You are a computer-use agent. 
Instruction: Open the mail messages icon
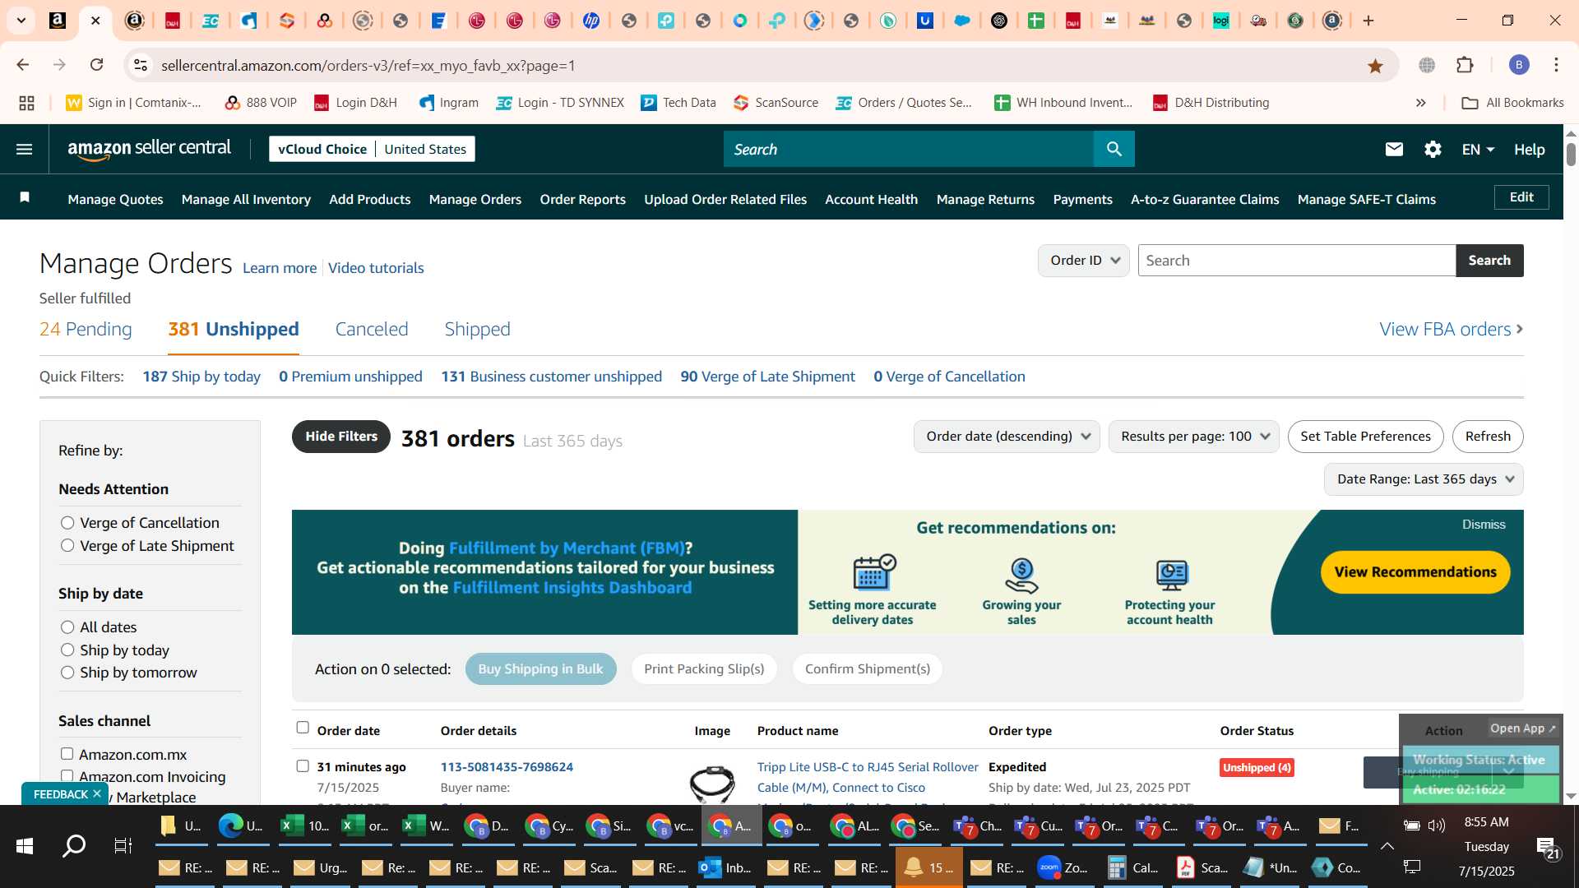pyautogui.click(x=1394, y=149)
